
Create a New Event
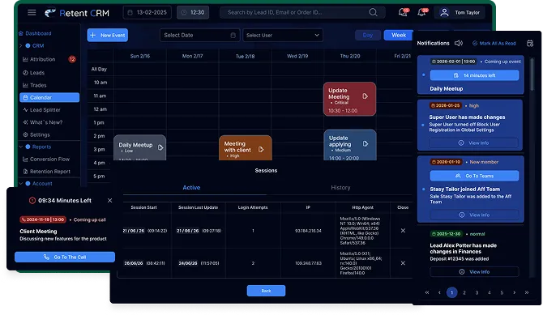pos(108,36)
